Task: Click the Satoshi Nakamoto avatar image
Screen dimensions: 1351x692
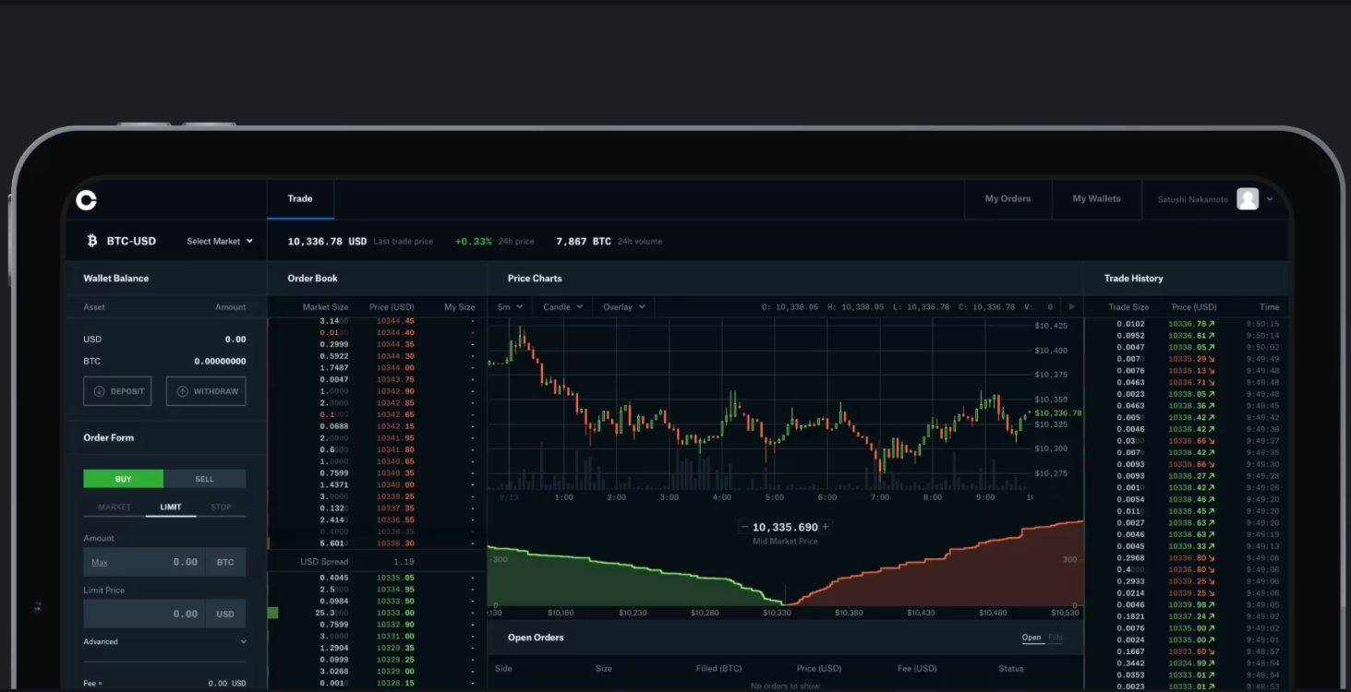Action: pyautogui.click(x=1248, y=198)
